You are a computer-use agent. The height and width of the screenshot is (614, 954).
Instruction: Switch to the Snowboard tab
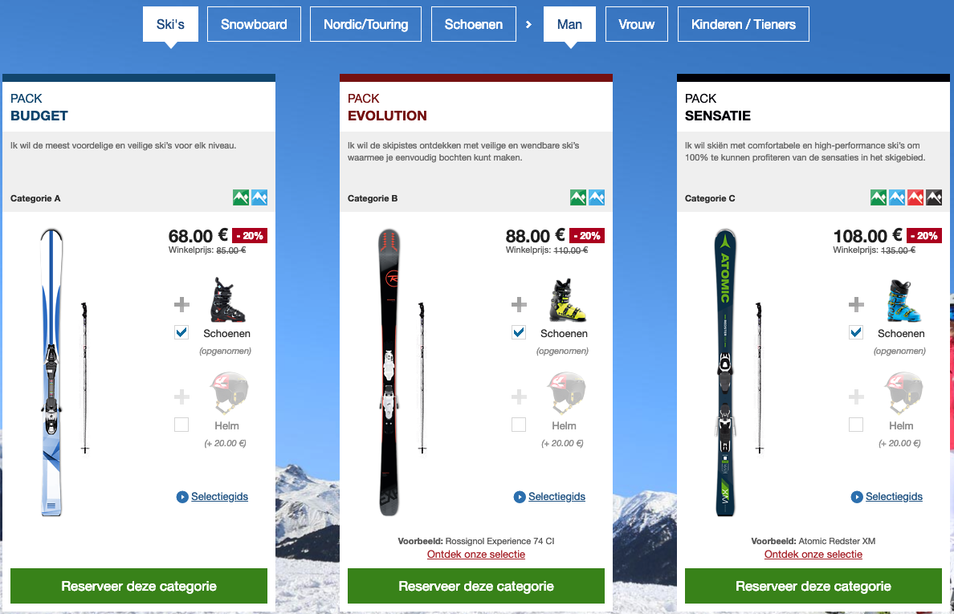click(x=254, y=24)
